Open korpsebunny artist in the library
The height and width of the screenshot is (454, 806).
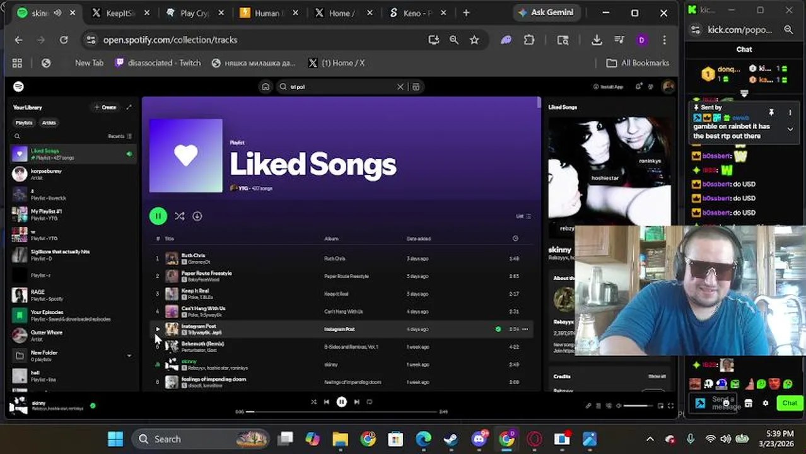(x=73, y=174)
